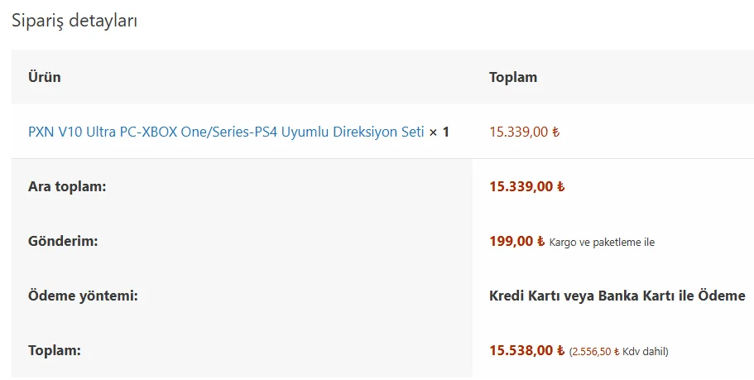
Task: Click the Kargo ve paketleme ile note
Action: [x=602, y=243]
